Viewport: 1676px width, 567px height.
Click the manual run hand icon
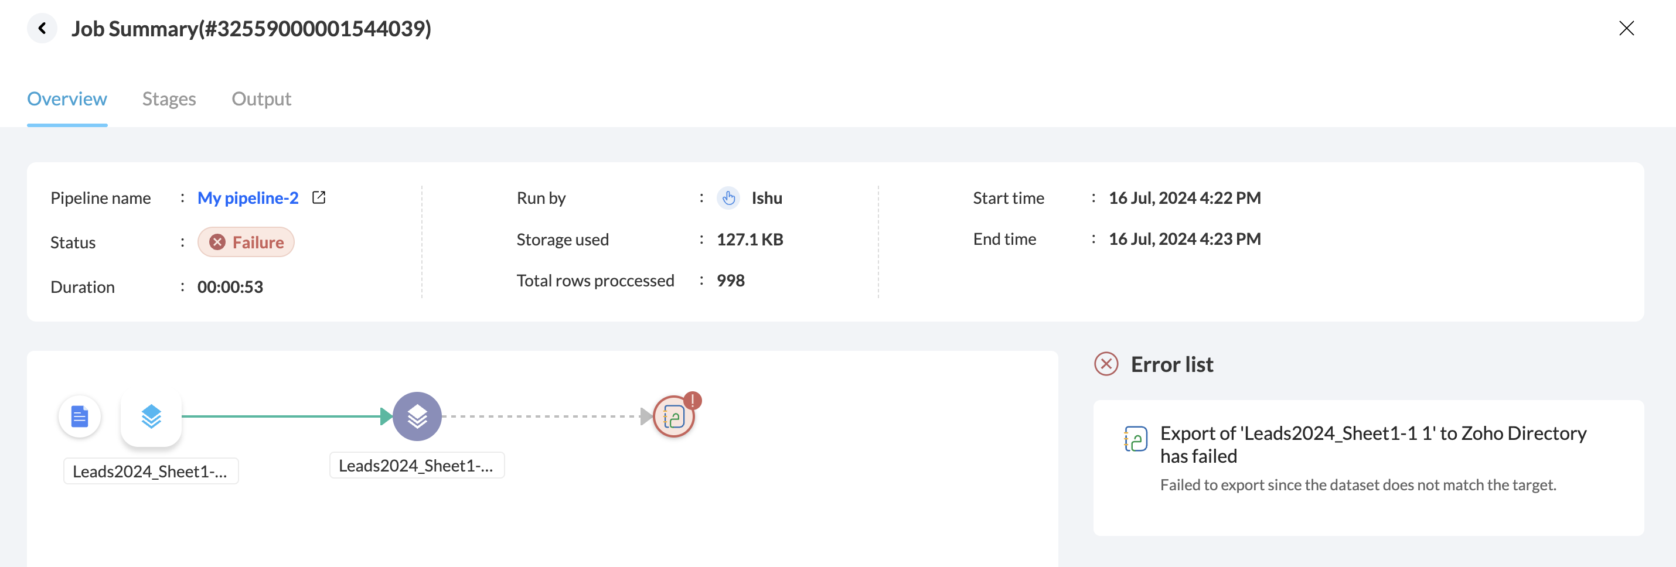pos(728,197)
